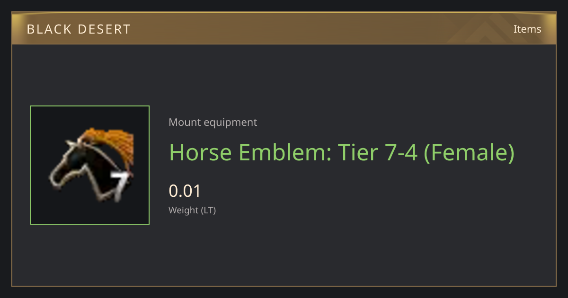The height and width of the screenshot is (298, 568).
Task: Click the horse head emblem icon
Action: tap(90, 164)
